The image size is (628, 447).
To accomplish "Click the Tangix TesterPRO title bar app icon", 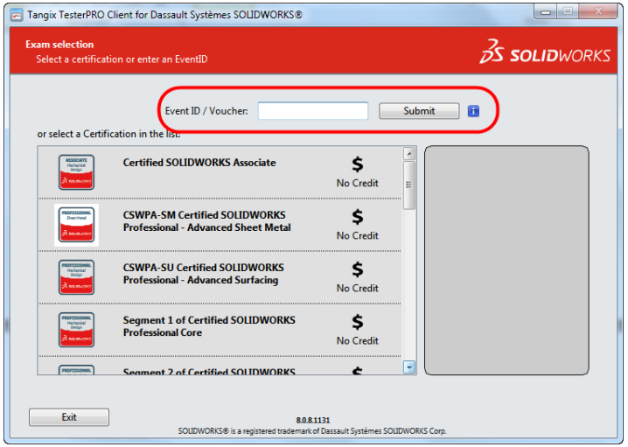I will tap(17, 15).
